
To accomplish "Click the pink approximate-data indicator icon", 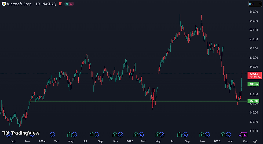I will tap(71, 4).
